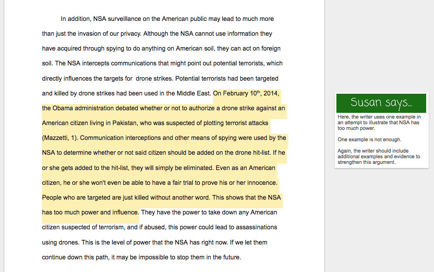Click the word "assassinations"
The height and width of the screenshot is (272, 434).
coord(254,228)
